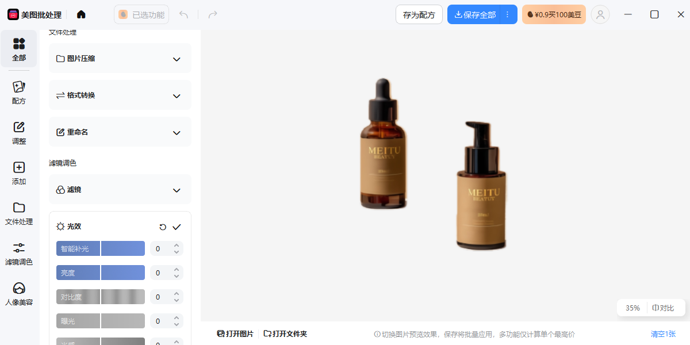Image resolution: width=690 pixels, height=345 pixels.
Task: Open the 人像美容 portrait beauty section
Action: tap(19, 294)
